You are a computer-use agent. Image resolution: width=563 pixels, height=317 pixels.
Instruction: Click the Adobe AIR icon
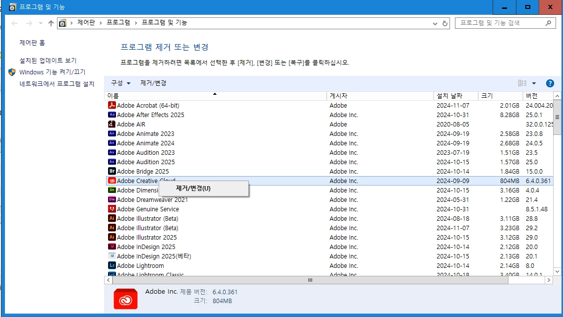[x=112, y=124]
